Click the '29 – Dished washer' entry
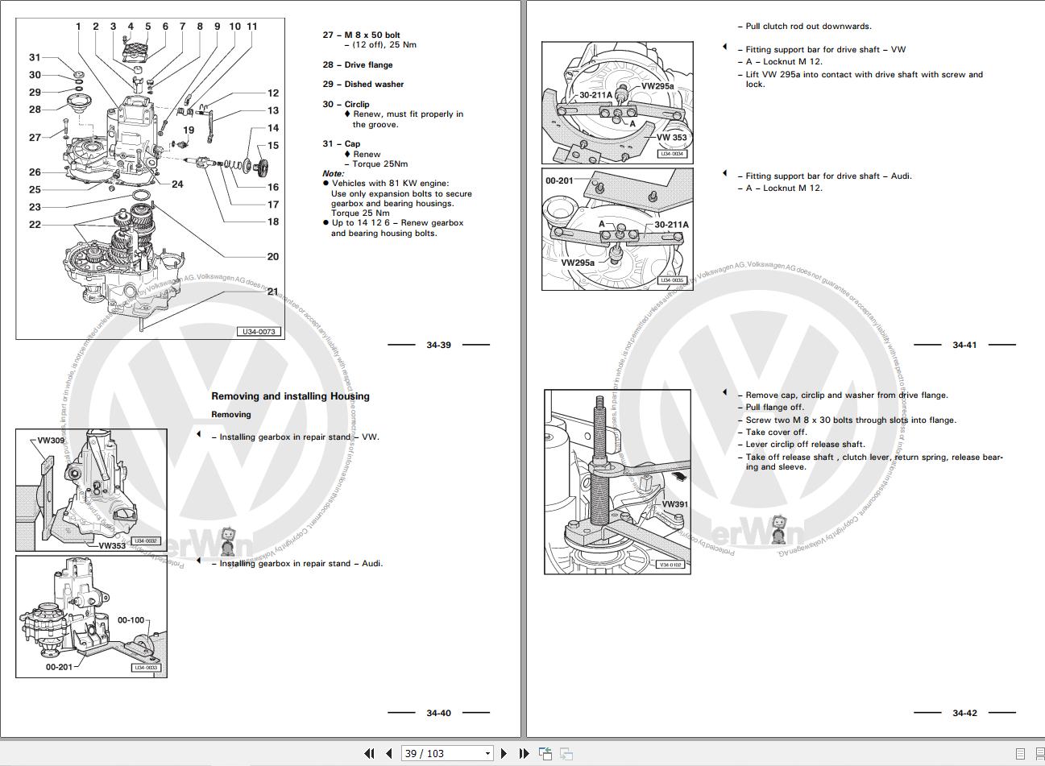Screen dimensions: 1045x766 [363, 84]
